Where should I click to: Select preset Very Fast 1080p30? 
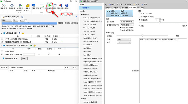pos(90,25)
